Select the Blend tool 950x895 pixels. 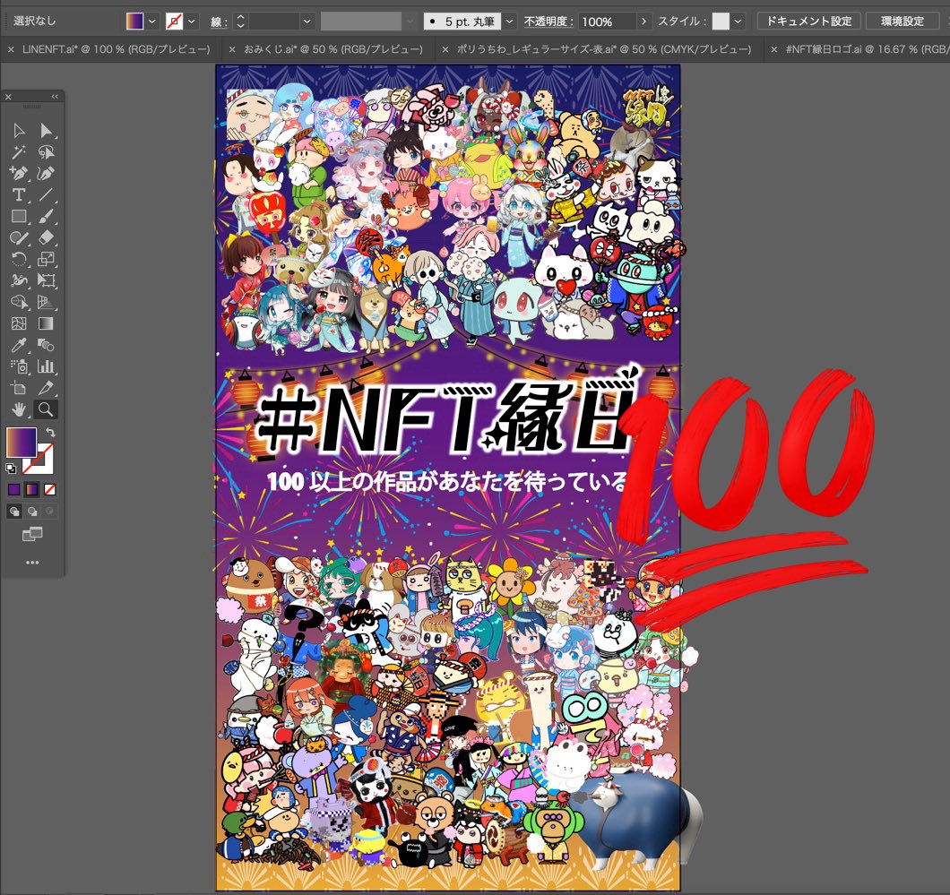pyautogui.click(x=46, y=345)
